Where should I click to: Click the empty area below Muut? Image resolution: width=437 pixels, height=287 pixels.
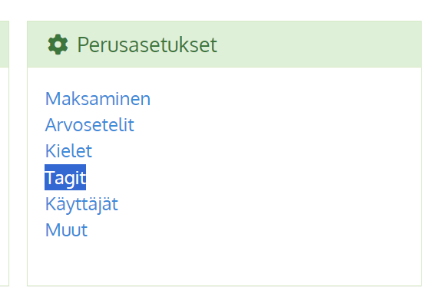(x=224, y=262)
